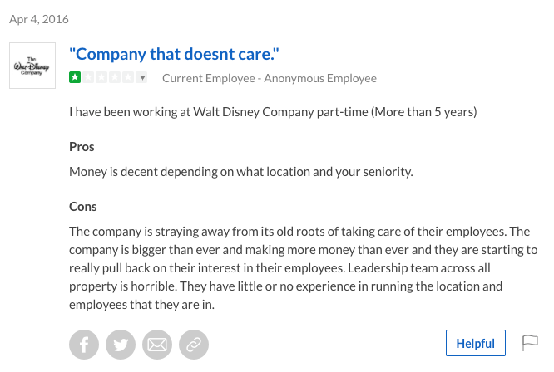Mark the review as Helpful
The image size is (554, 372).
(476, 343)
